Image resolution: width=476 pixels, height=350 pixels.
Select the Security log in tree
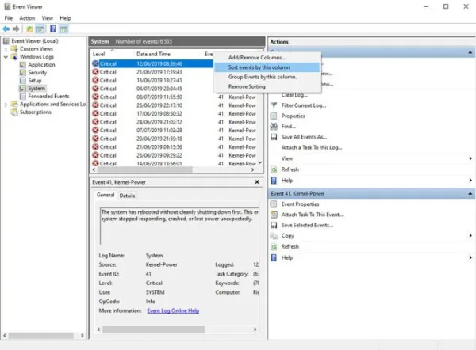coord(37,72)
